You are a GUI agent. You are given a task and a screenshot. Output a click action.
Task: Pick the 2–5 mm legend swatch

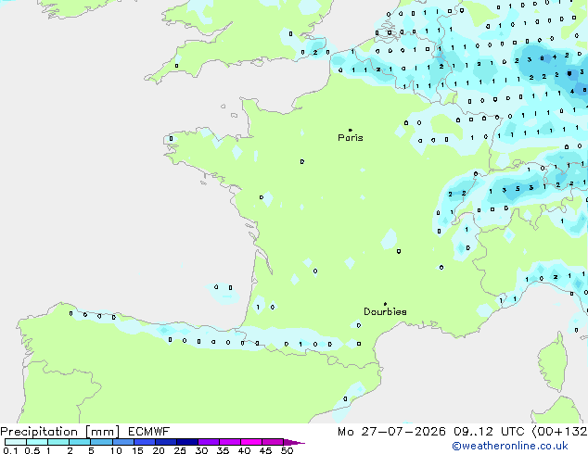[80, 442]
